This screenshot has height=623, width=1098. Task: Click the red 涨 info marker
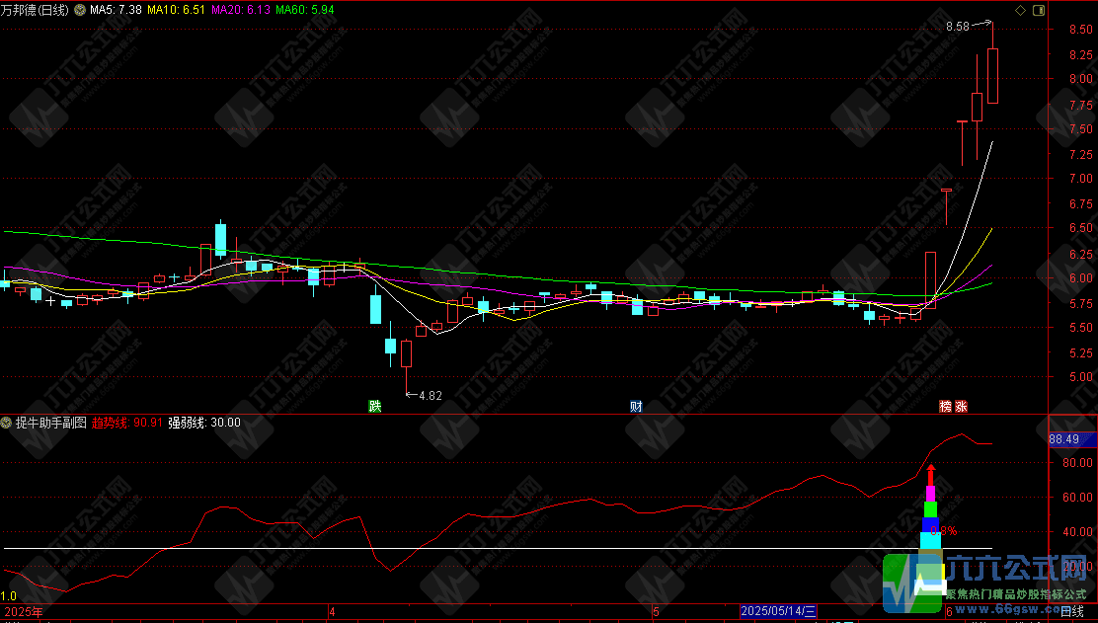point(961,406)
